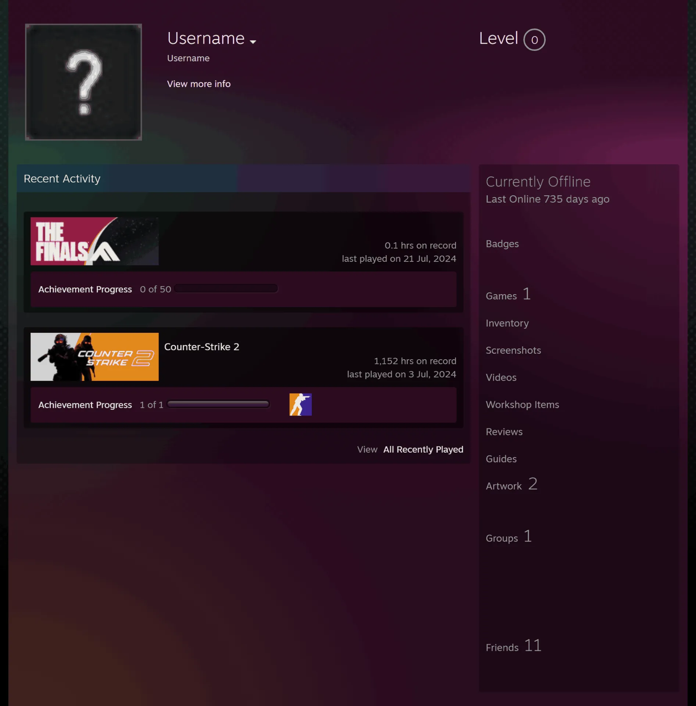Click Counter-Strike 2 Achievement Progress label

click(85, 405)
